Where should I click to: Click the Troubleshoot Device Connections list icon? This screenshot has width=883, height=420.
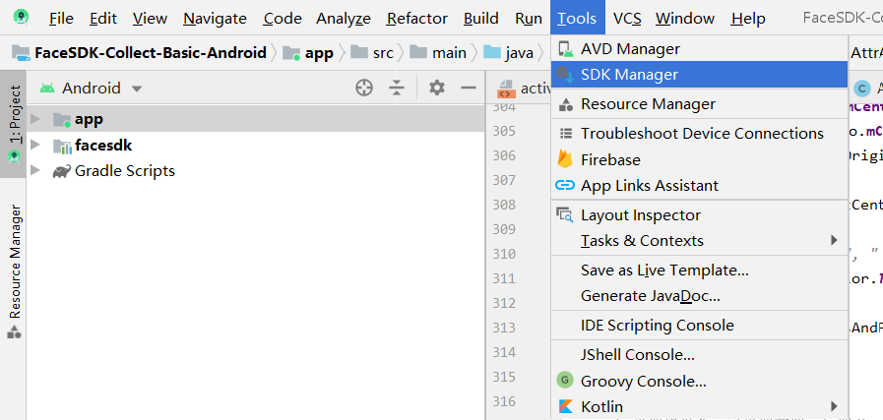click(x=565, y=134)
